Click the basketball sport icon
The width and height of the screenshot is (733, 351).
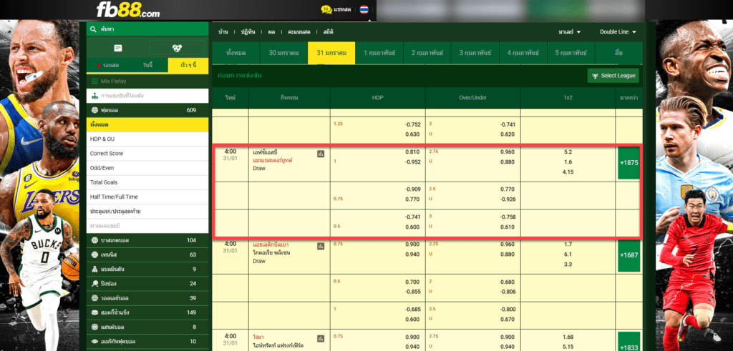pos(95,240)
